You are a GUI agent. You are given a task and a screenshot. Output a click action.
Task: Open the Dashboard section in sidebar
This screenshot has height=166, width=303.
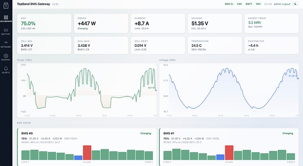[x=6, y=19]
